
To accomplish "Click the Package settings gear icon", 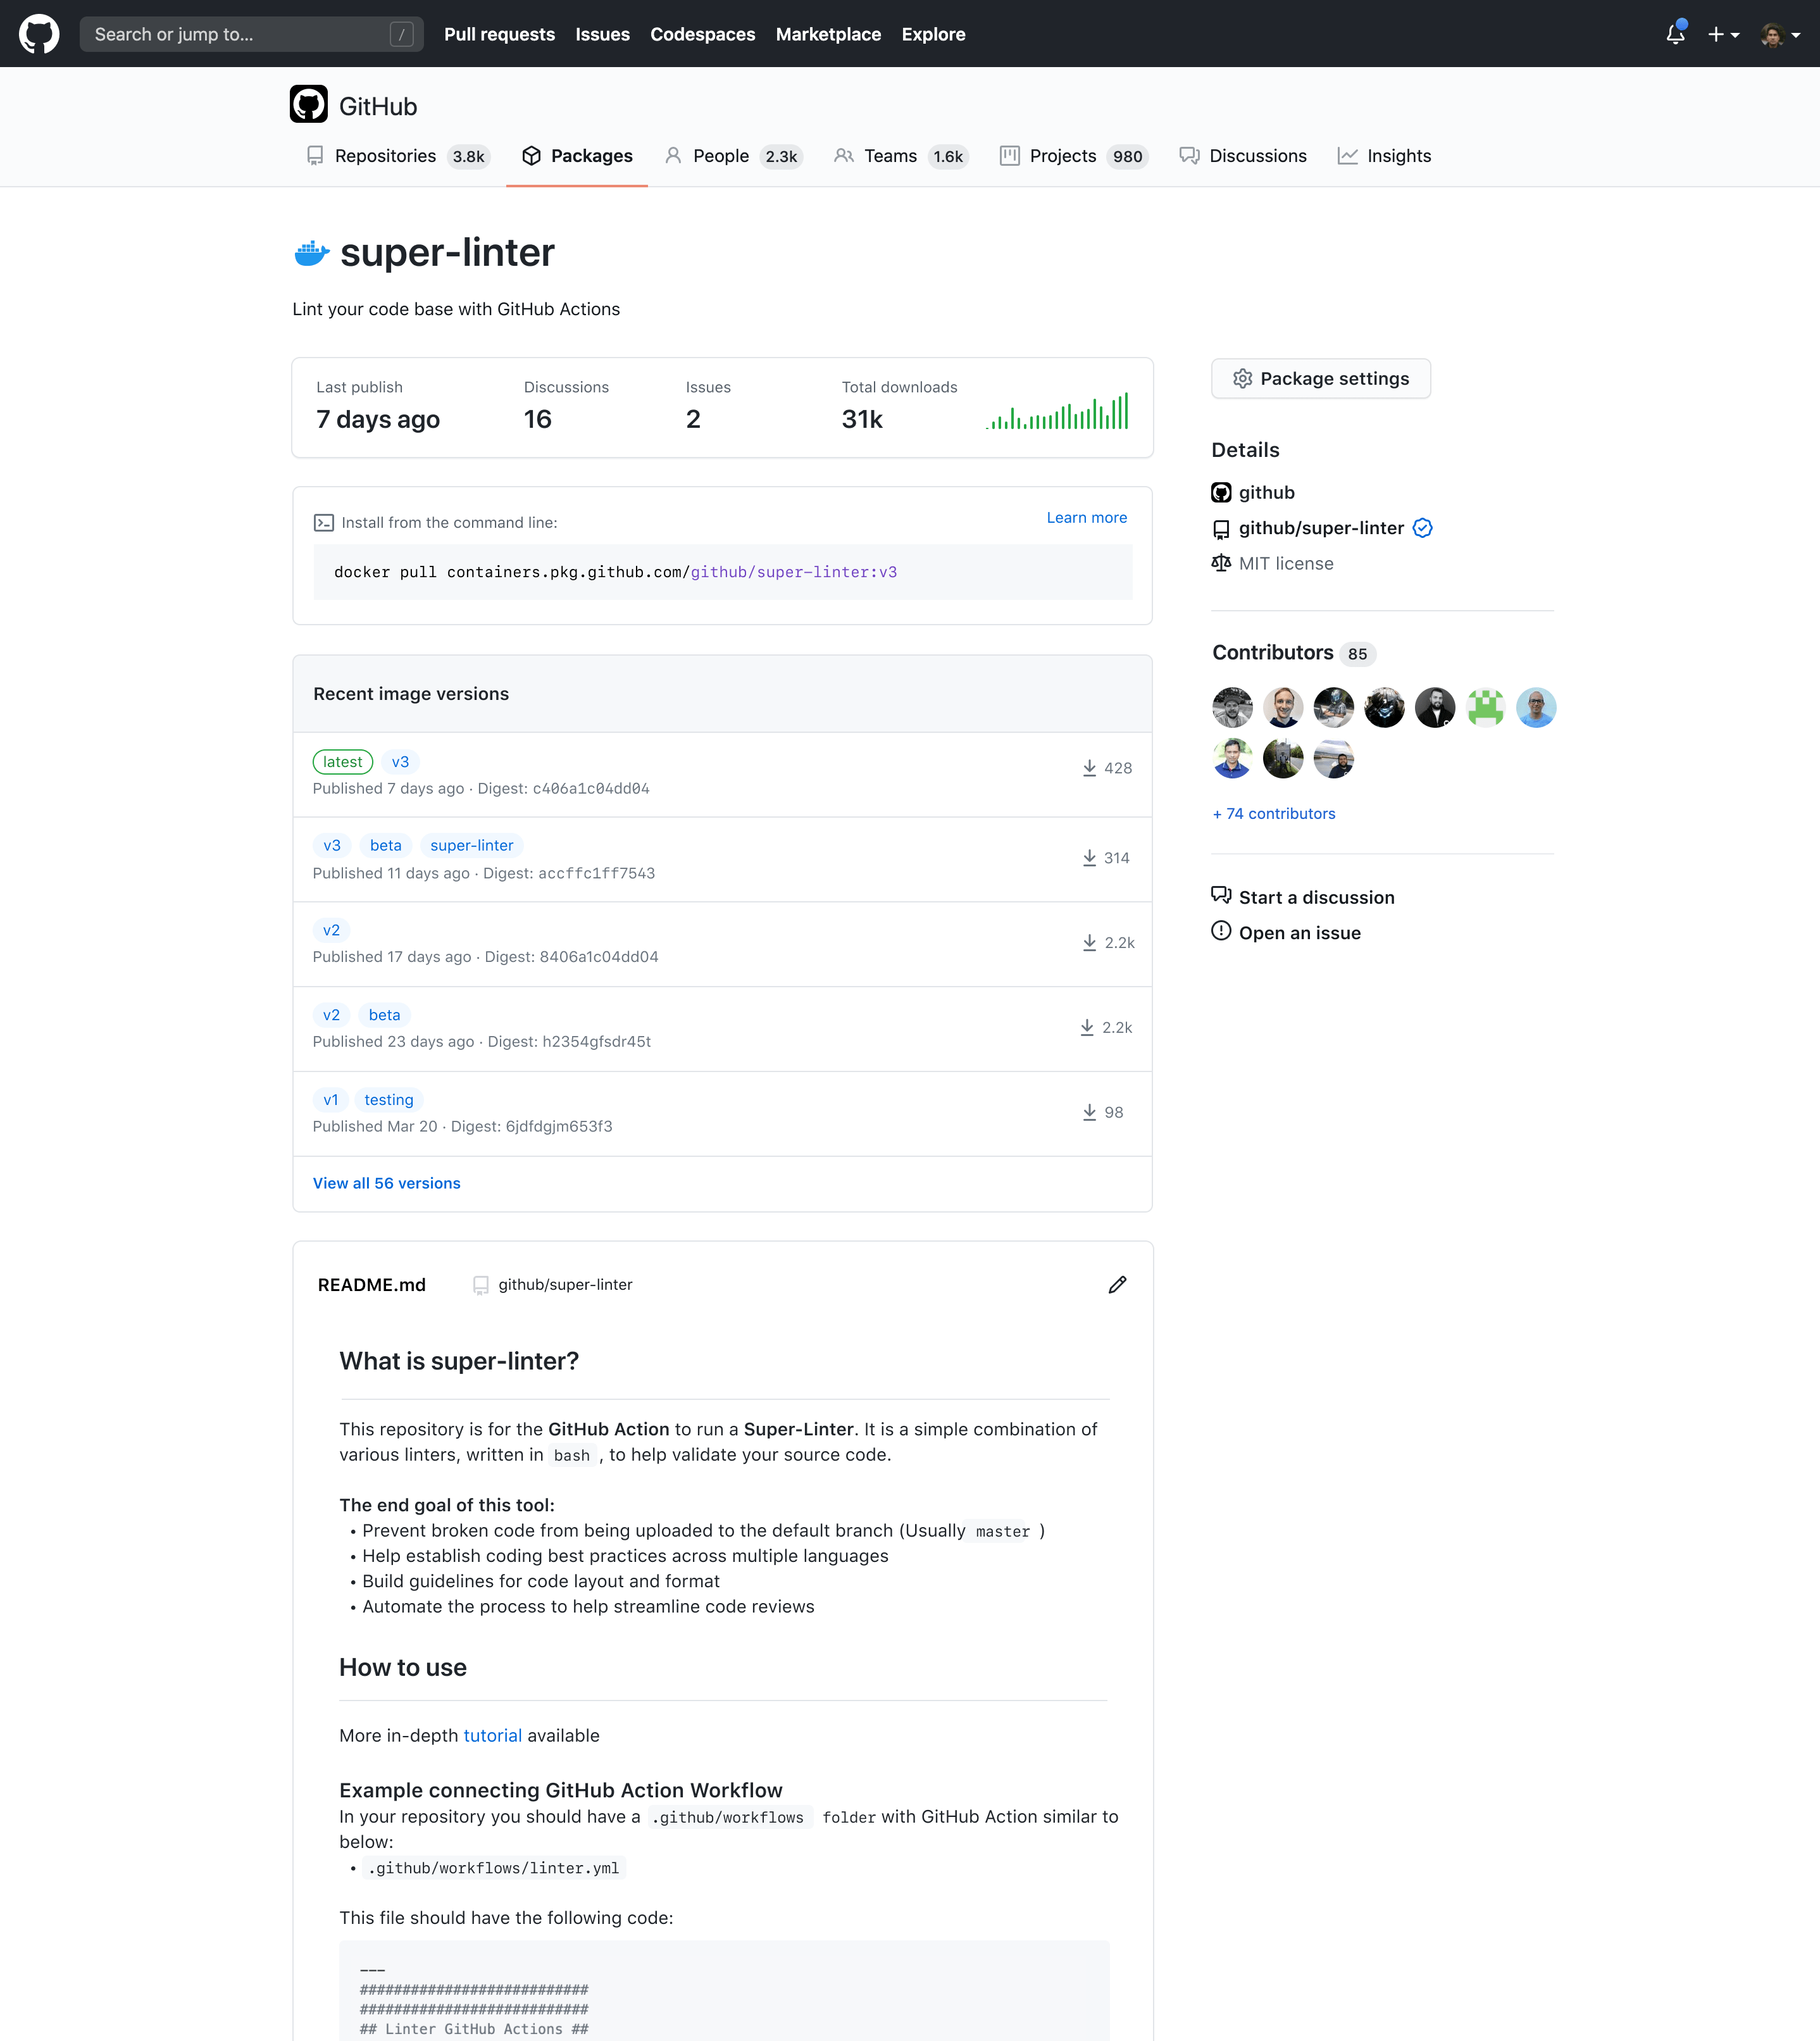I will (1242, 378).
